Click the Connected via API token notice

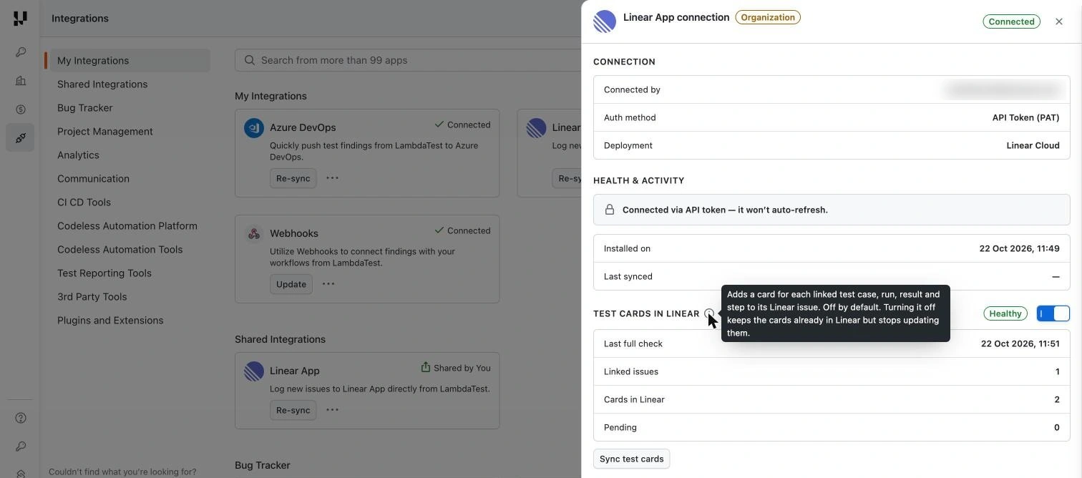pyautogui.click(x=832, y=210)
